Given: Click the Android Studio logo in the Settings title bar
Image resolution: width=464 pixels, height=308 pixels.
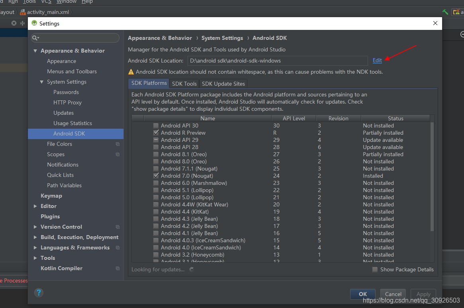Looking at the screenshot, I should 34,23.
